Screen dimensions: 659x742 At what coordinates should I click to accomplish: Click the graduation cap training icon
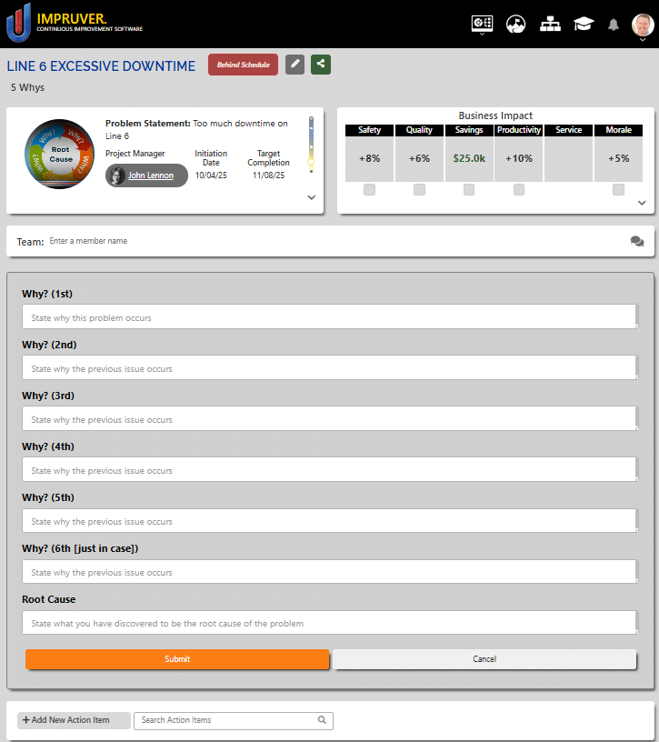coord(583,25)
